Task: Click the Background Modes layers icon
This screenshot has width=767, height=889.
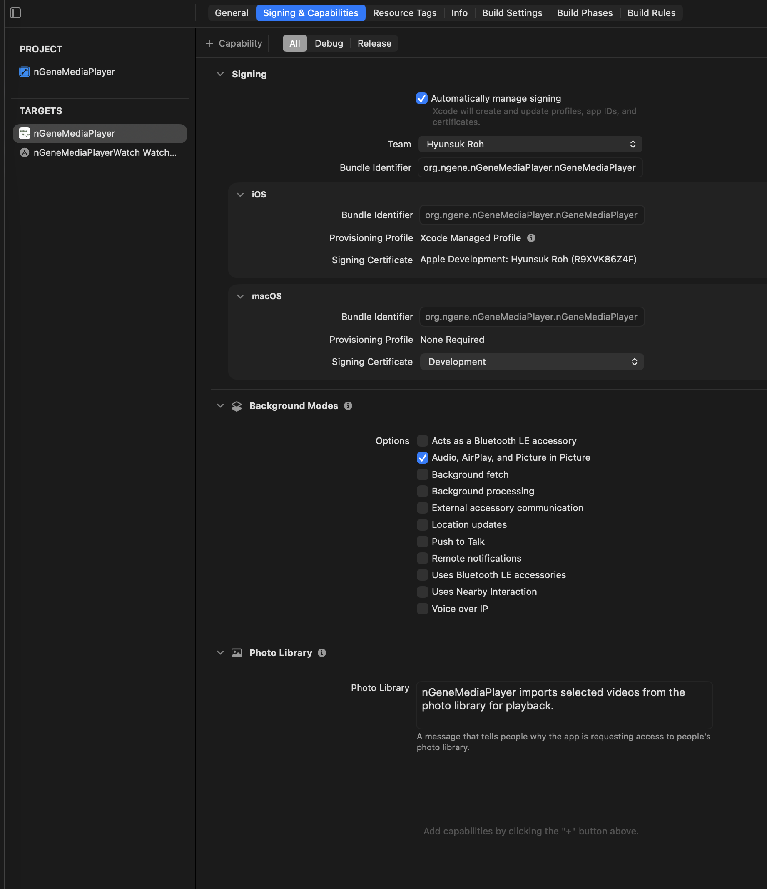Action: click(x=237, y=406)
